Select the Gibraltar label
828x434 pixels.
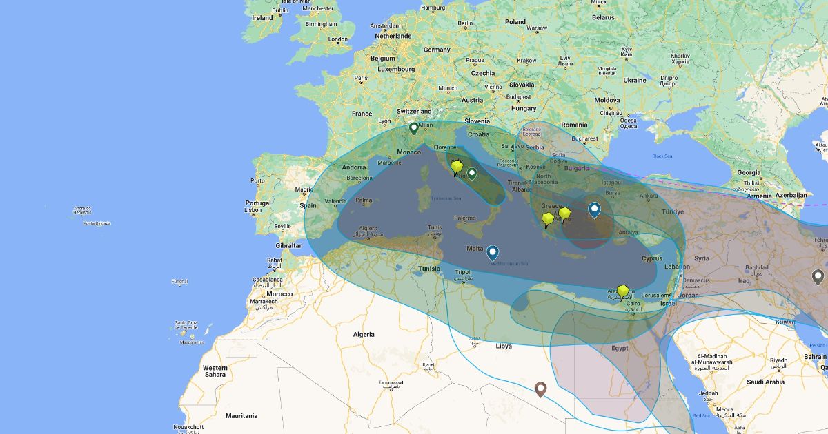pos(288,245)
